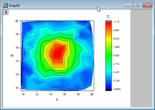Click the C colorbar title
The height and width of the screenshot is (110, 155).
[108, 17]
